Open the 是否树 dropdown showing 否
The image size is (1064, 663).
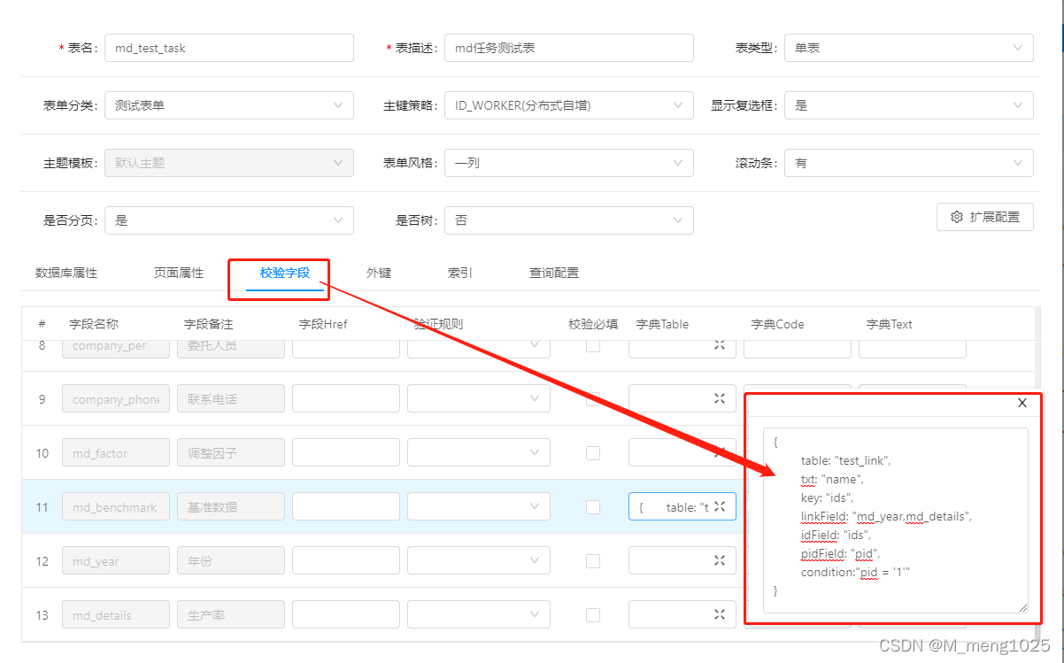click(568, 220)
